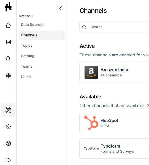The height and width of the screenshot is (165, 149).
Task: Click the Typeform logo thumbnail
Action: 91,148
